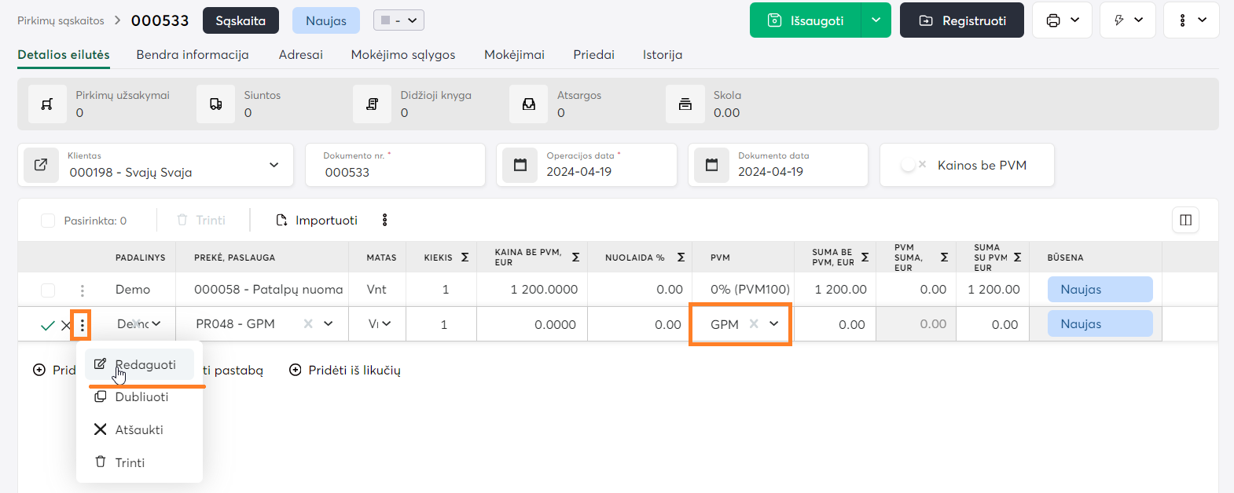This screenshot has height=493, width=1234.
Task: Open the gray color flag selector
Action: pyautogui.click(x=398, y=20)
